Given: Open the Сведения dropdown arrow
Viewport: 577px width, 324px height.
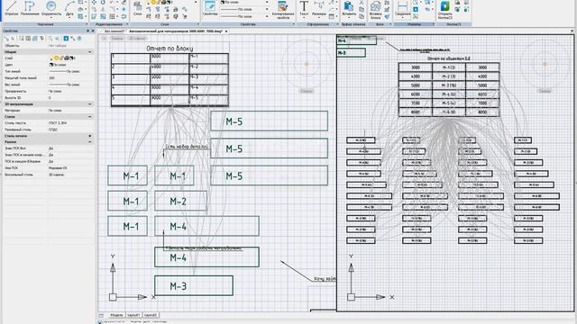Looking at the screenshot, I should [x=403, y=17].
